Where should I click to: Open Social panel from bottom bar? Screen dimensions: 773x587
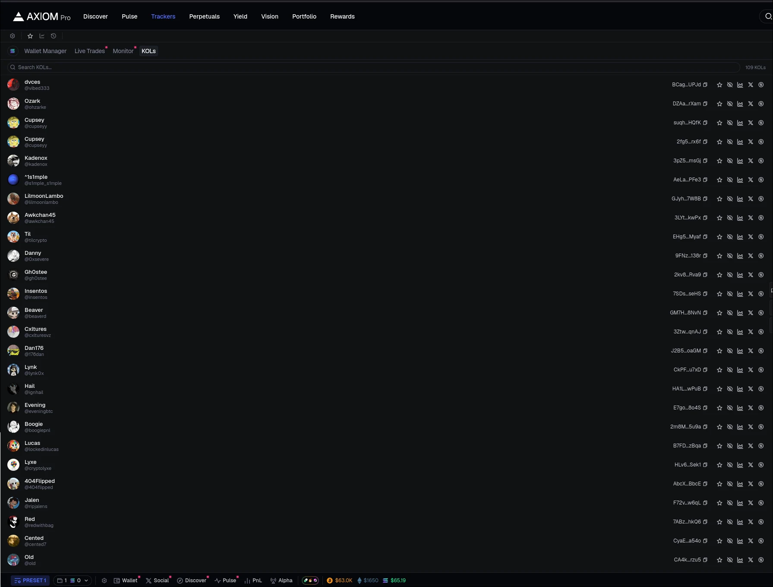coord(158,581)
